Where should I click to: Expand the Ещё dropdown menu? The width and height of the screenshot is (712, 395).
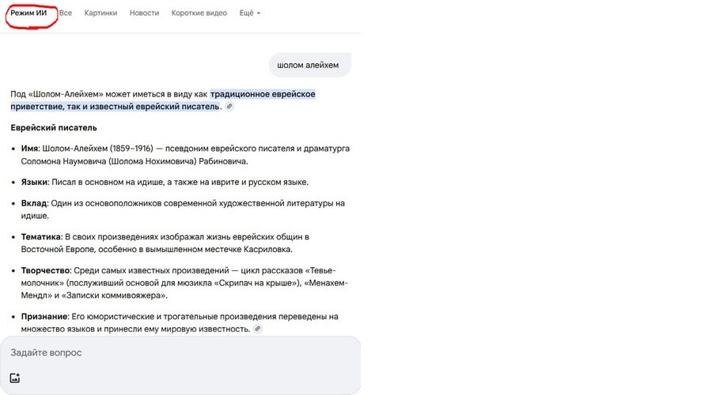(249, 13)
